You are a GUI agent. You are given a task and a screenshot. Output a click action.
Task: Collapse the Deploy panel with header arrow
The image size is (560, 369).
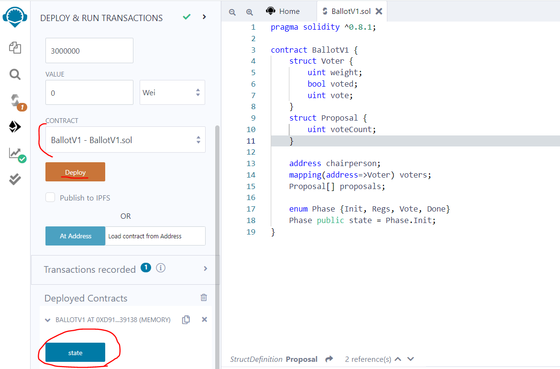[x=204, y=17]
